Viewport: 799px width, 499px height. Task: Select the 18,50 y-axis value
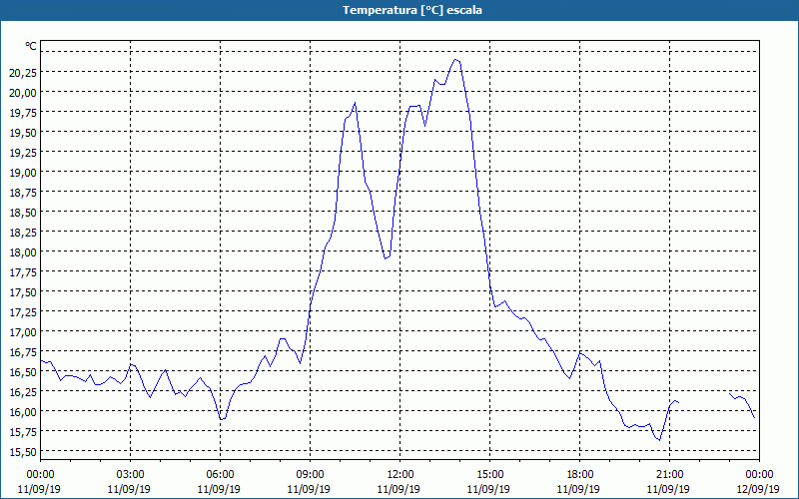pyautogui.click(x=23, y=213)
